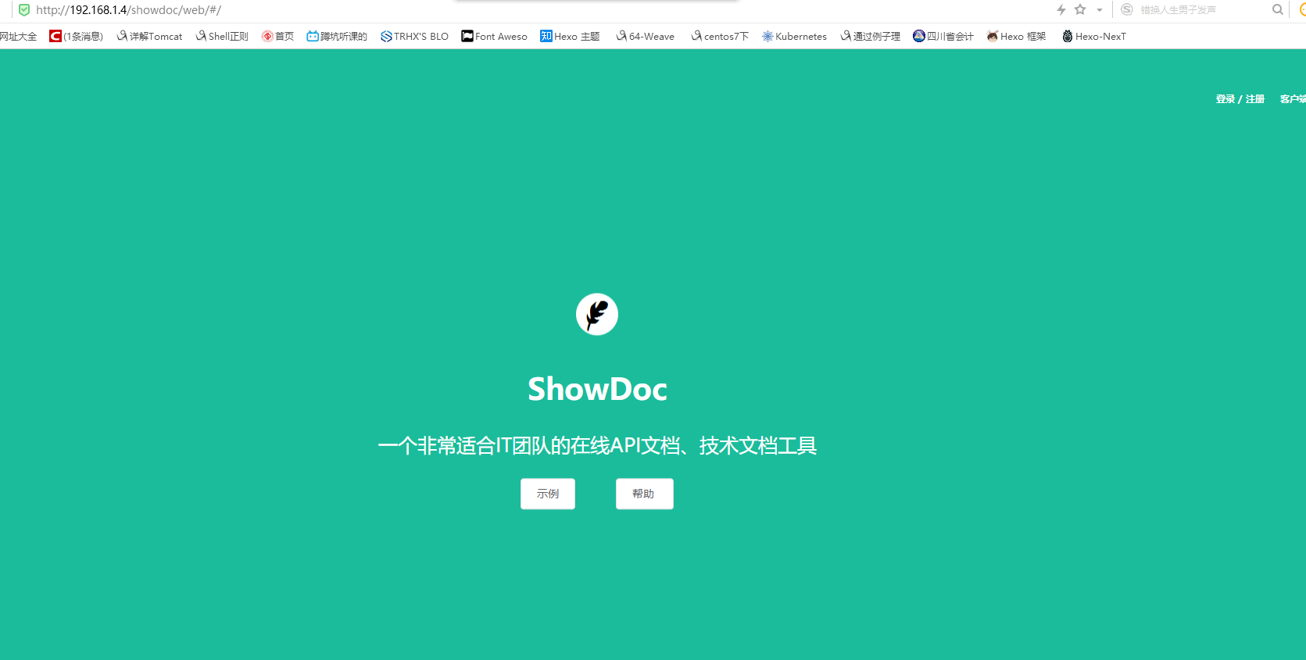The height and width of the screenshot is (660, 1306).
Task: Click the magnifier search icon
Action: 1278,9
